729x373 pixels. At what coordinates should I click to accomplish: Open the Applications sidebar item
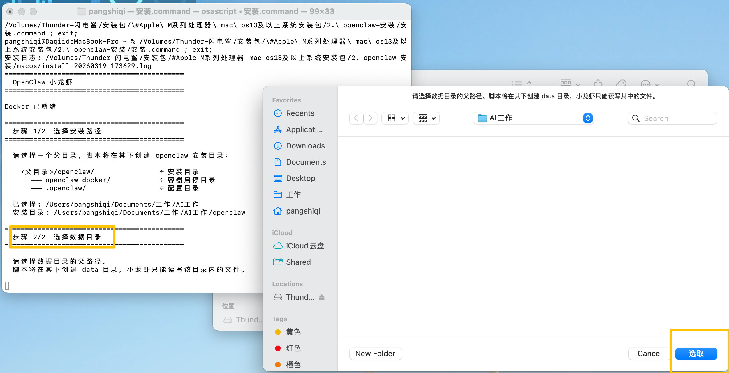(304, 129)
